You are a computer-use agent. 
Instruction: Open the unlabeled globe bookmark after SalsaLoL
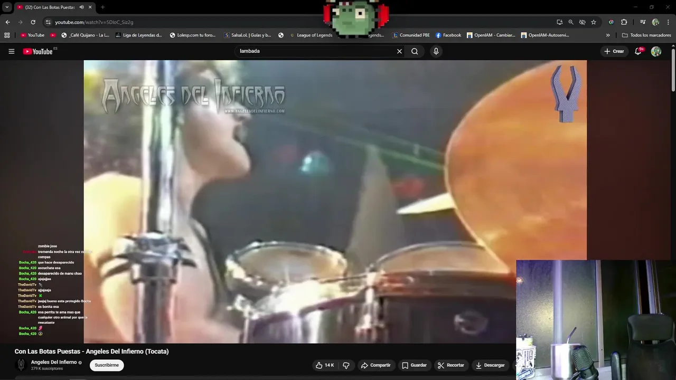[281, 35]
